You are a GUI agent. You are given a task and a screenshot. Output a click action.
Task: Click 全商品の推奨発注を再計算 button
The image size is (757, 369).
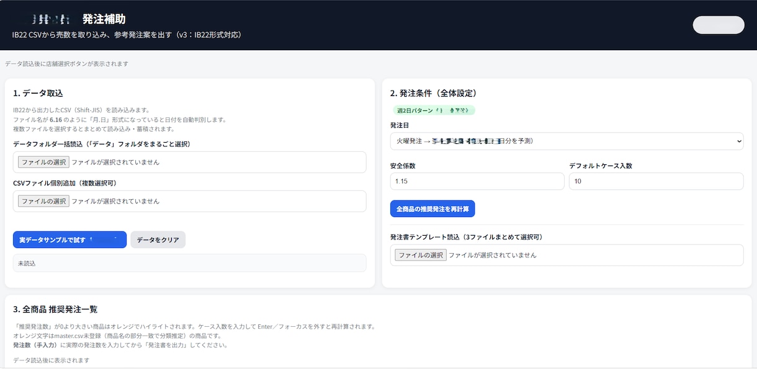(432, 208)
